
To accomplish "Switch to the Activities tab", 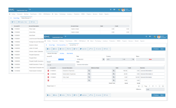I will [x=62, y=53].
